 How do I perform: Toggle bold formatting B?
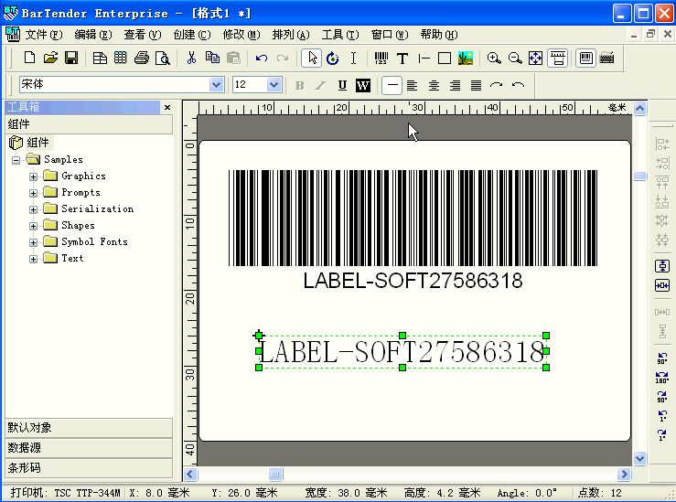[300, 85]
